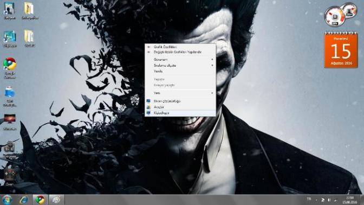The image size is (364, 205).
Task: Expand the Yeni submenu
Action: [180, 93]
